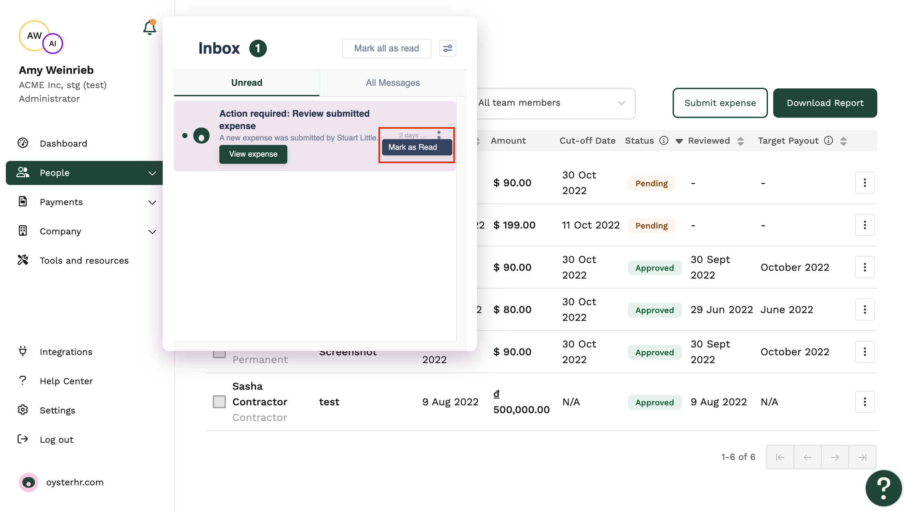Click the Amy Weinrieb profile name

(x=56, y=70)
